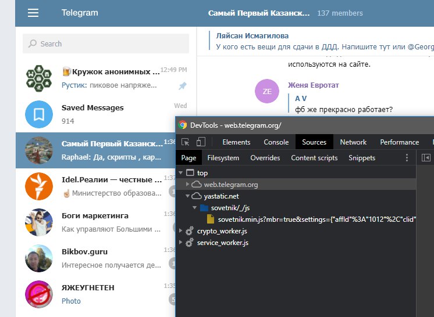This screenshot has height=317, width=434.
Task: Switch to the Filesystem sub-tab
Action: pos(223,158)
